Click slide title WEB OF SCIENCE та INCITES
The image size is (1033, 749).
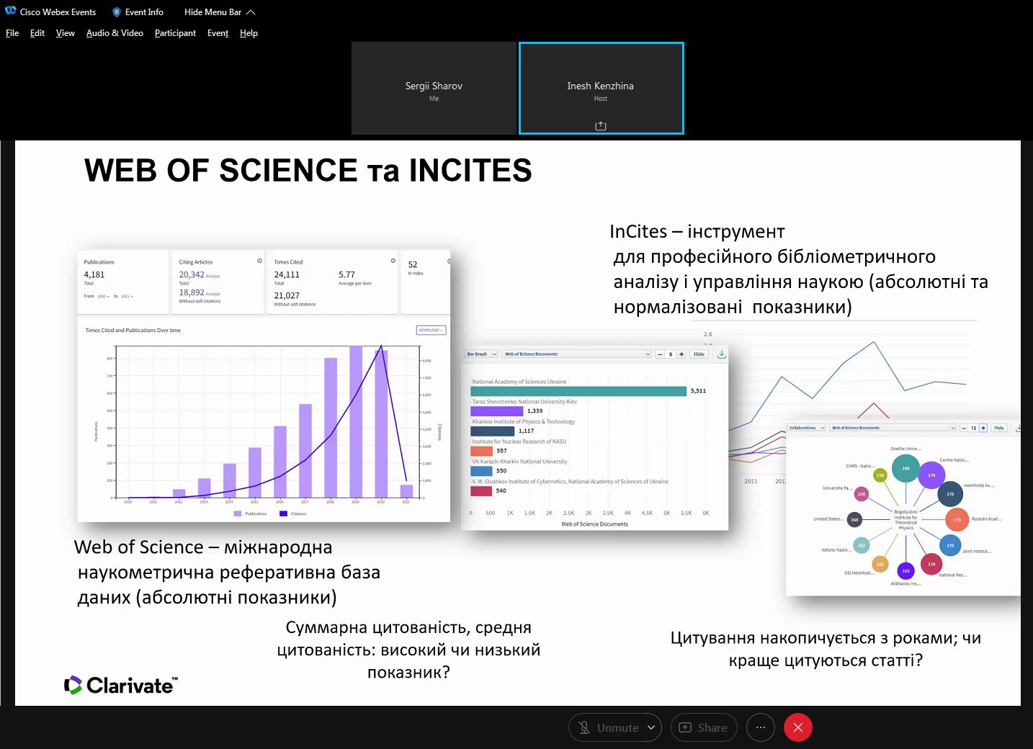[308, 171]
